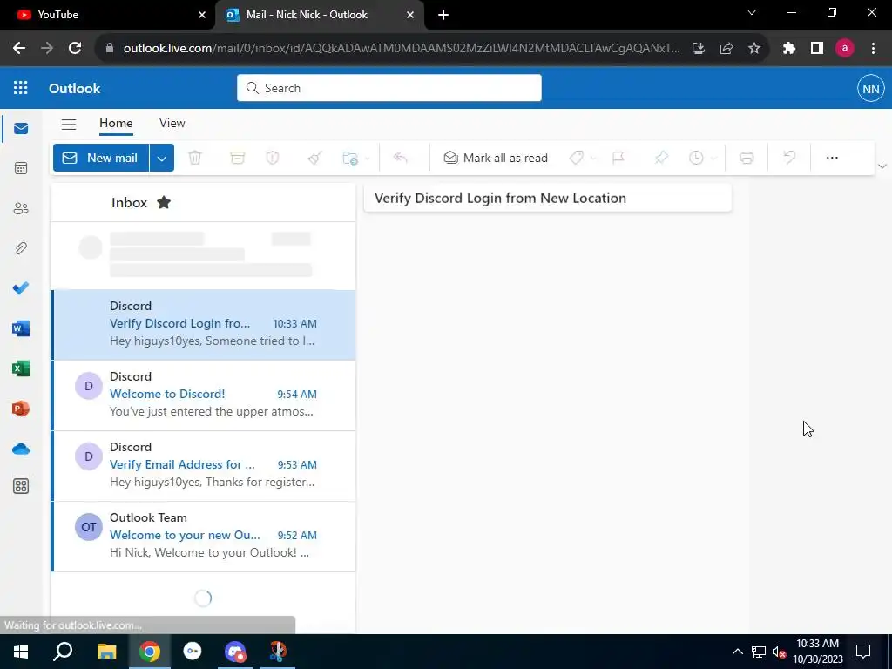Expand the New mail dropdown arrow
892x669 pixels.
point(161,159)
